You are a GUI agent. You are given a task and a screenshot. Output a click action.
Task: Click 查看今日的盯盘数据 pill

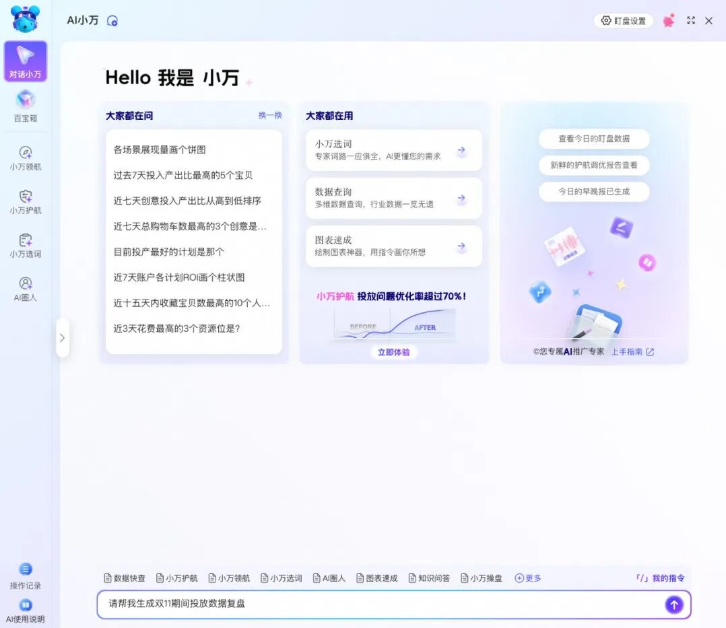594,139
